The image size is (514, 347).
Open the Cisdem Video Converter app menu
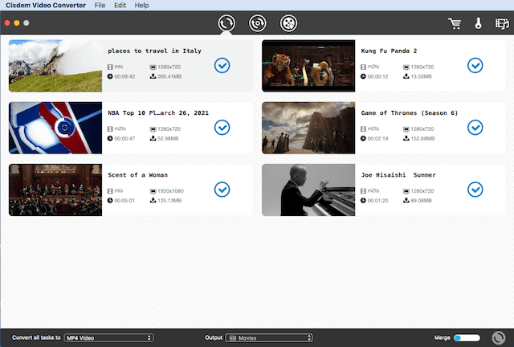click(x=46, y=6)
